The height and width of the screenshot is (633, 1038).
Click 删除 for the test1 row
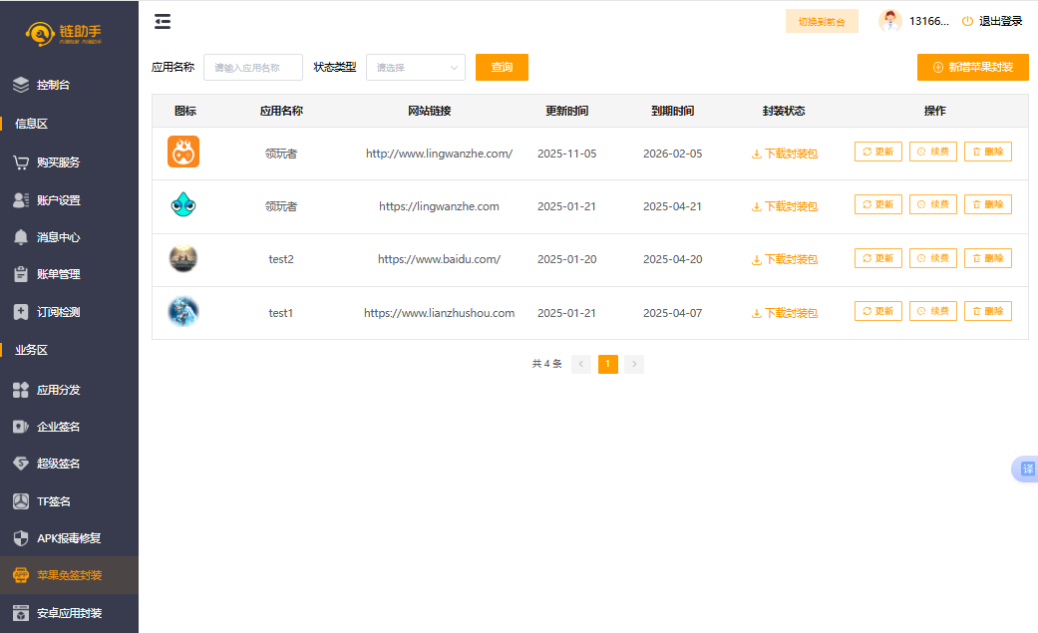point(987,311)
